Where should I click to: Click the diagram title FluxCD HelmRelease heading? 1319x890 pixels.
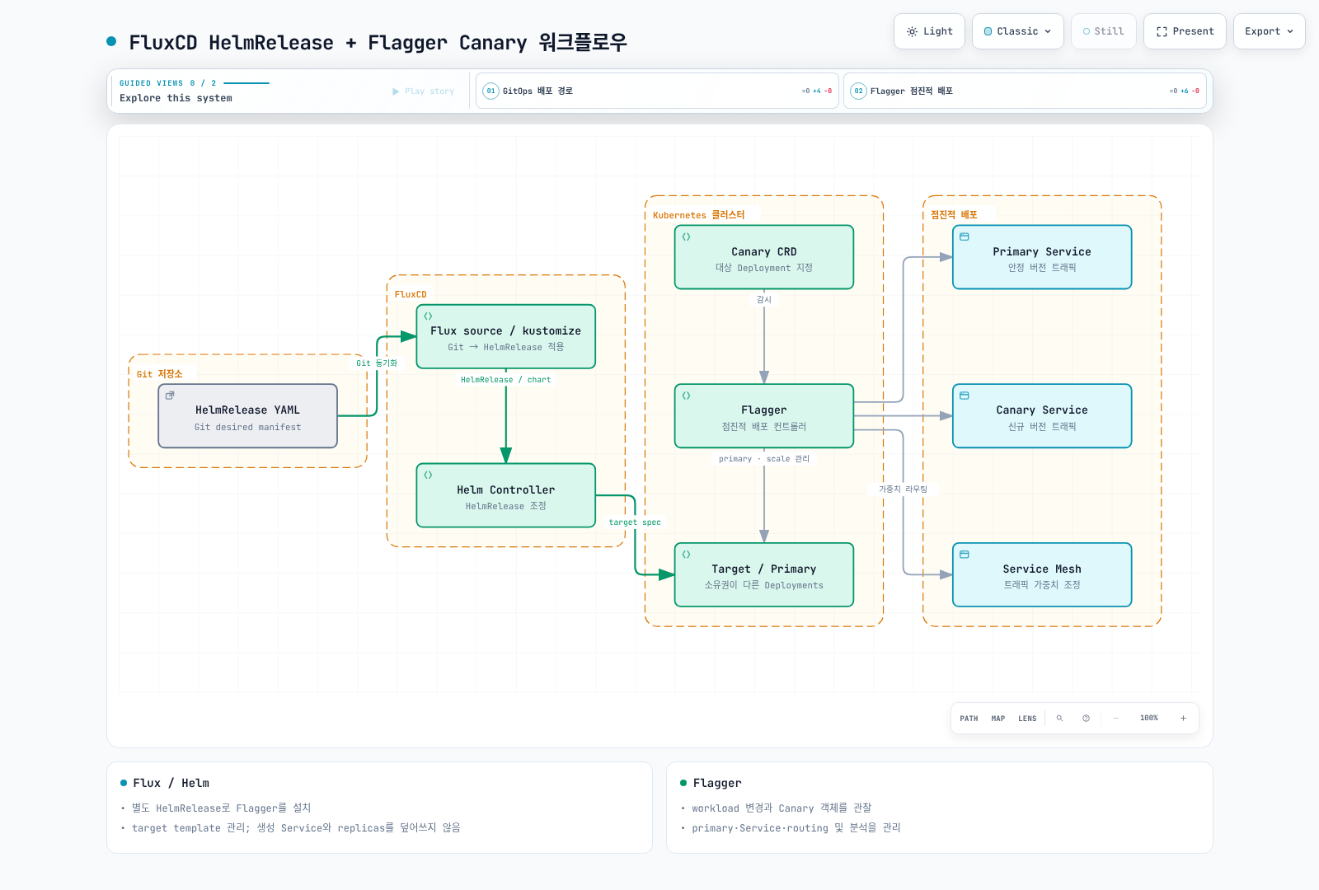[378, 42]
